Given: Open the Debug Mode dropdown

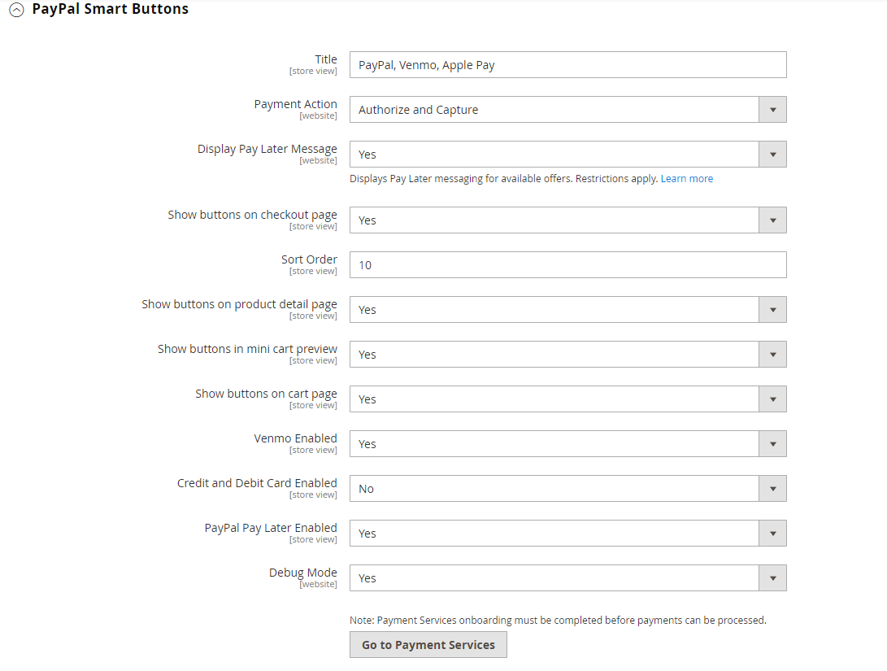Looking at the screenshot, I should pos(772,577).
